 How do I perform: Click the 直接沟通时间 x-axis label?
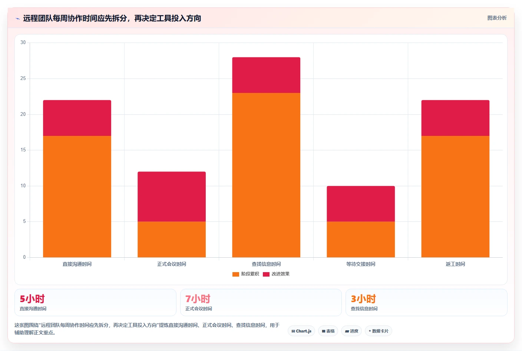point(77,264)
